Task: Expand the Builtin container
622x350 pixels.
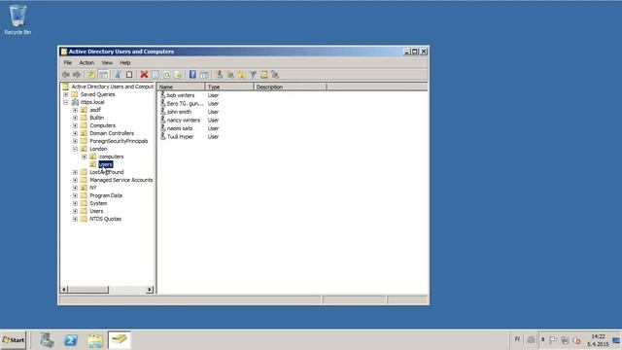Action: tap(75, 118)
